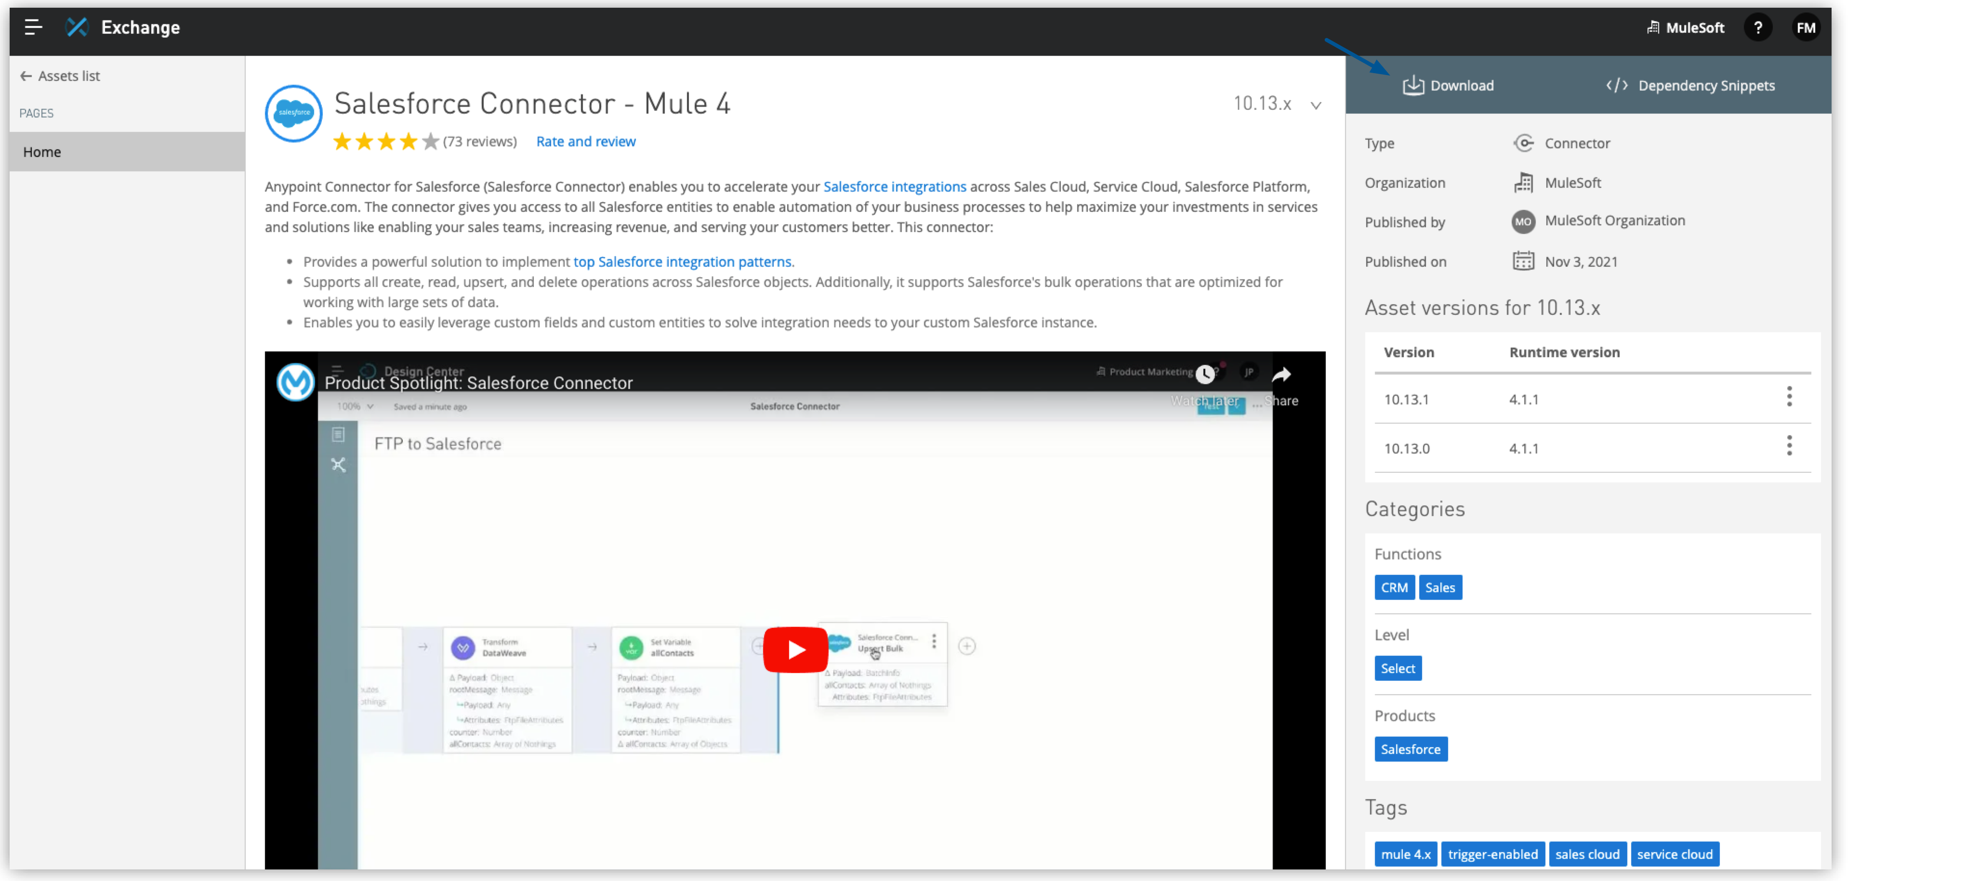Select Home in the Pages sidebar
Screen dimensions: 1979x881
pyautogui.click(x=42, y=151)
